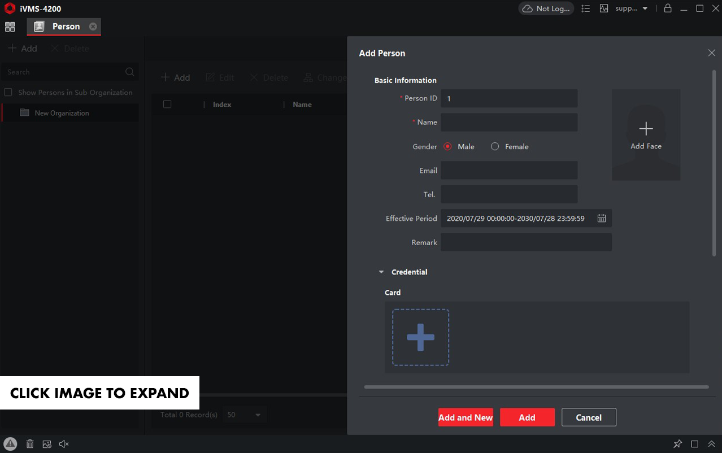Open the alarm warning icon in status bar
Viewport: 722px width, 453px height.
(x=11, y=444)
